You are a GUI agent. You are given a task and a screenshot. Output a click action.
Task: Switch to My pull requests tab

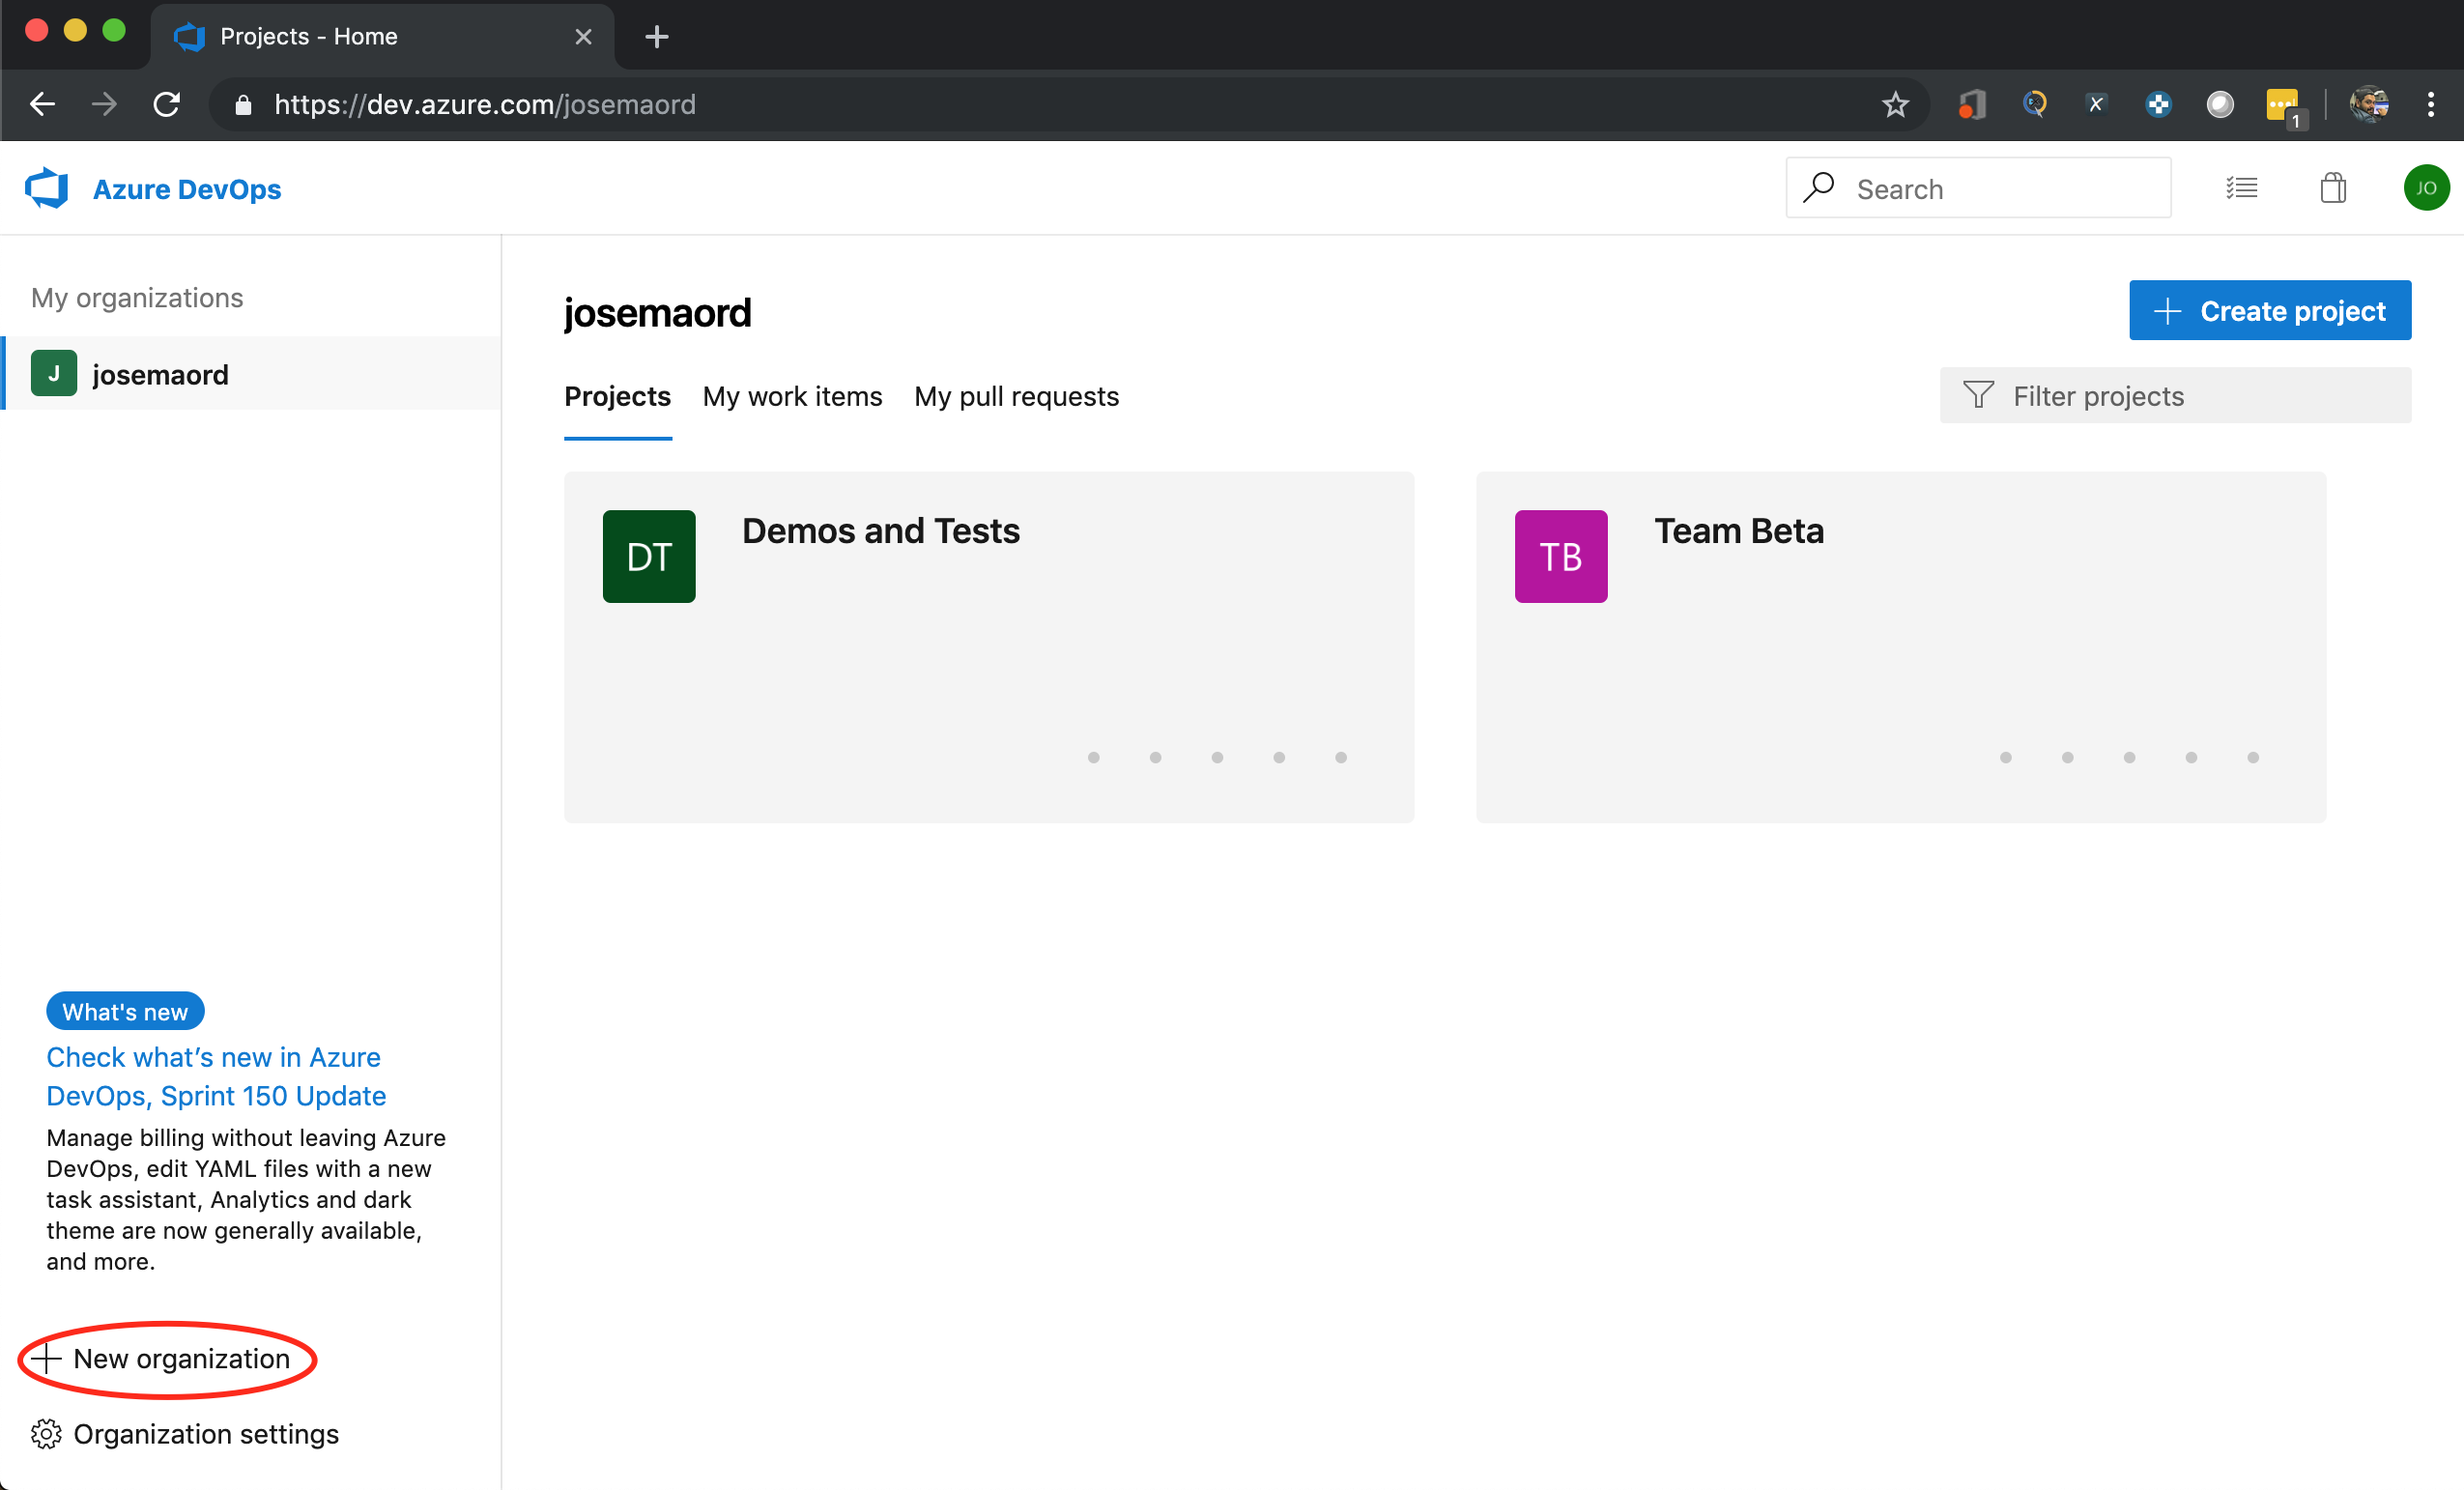click(x=1016, y=396)
